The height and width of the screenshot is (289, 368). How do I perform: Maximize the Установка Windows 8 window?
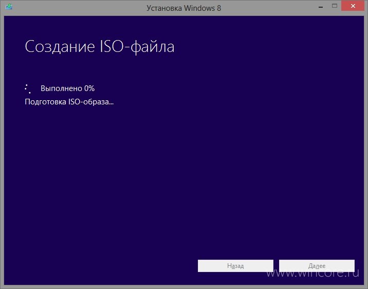(x=335, y=6)
